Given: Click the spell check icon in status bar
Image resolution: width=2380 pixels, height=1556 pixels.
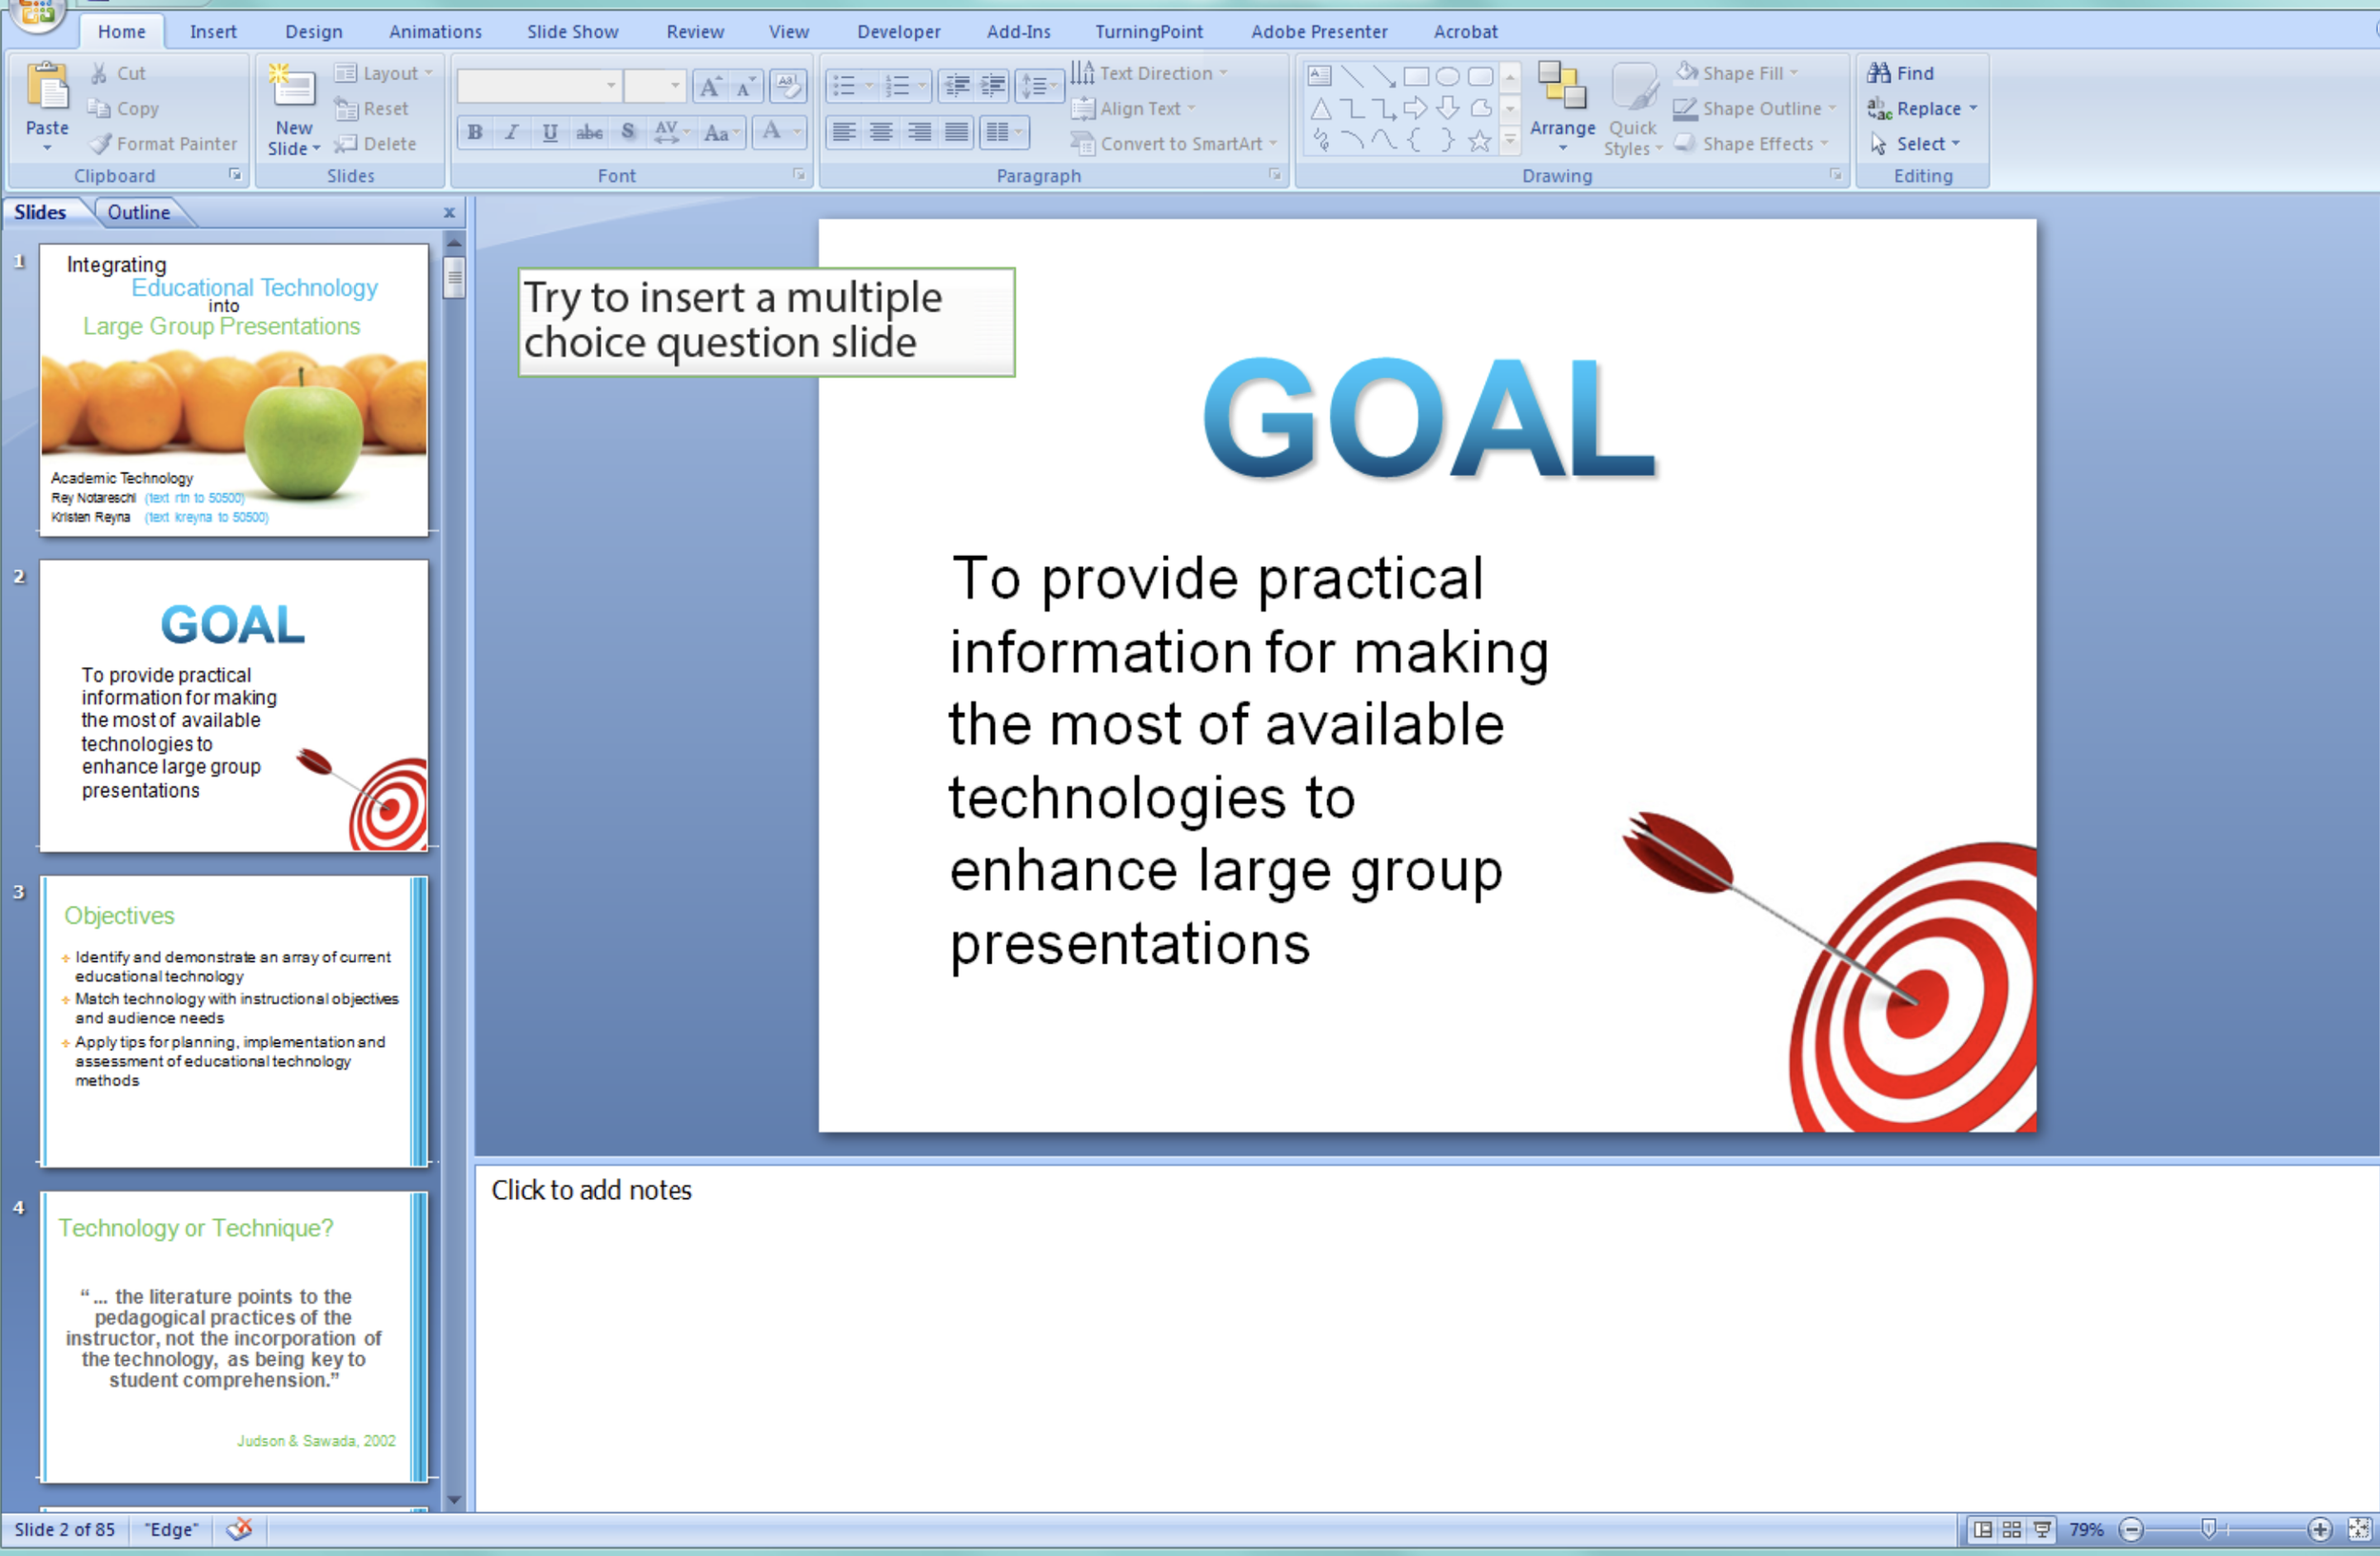Looking at the screenshot, I should 240,1529.
